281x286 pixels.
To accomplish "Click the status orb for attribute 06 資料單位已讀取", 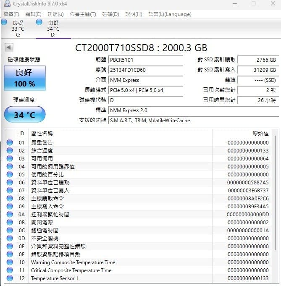I will (x=10, y=182).
